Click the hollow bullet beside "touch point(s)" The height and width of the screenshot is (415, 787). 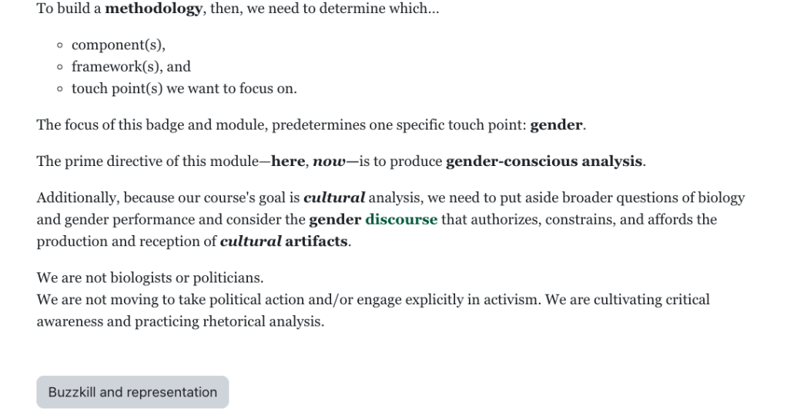60,89
